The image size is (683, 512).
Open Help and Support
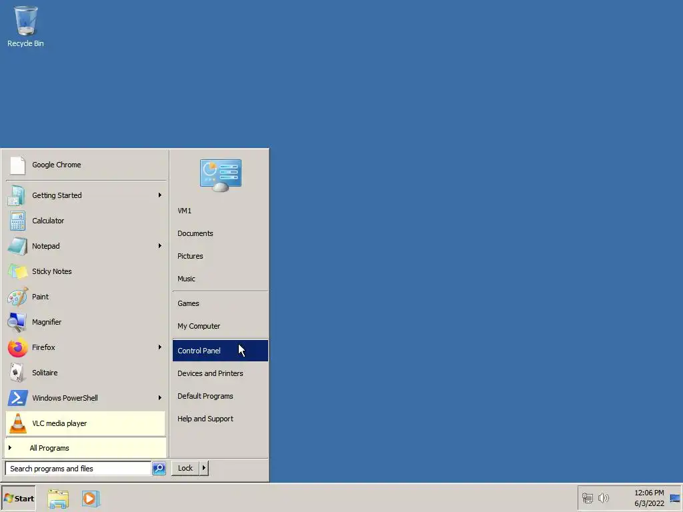point(220,419)
